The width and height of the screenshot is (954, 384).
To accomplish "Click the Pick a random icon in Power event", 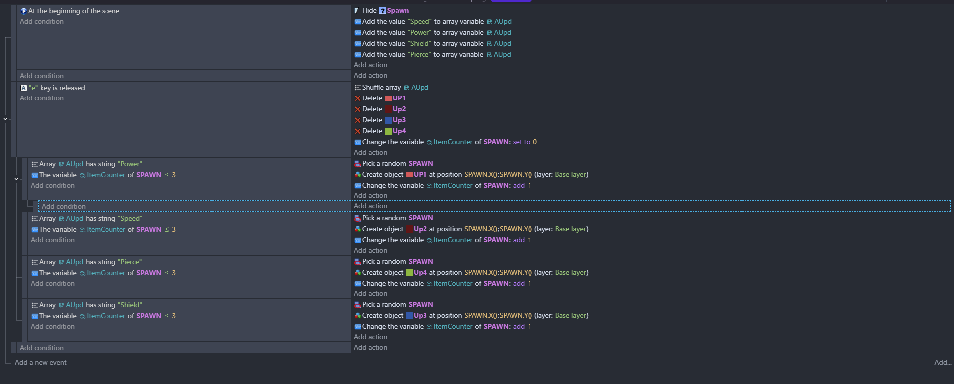I will coord(357,164).
